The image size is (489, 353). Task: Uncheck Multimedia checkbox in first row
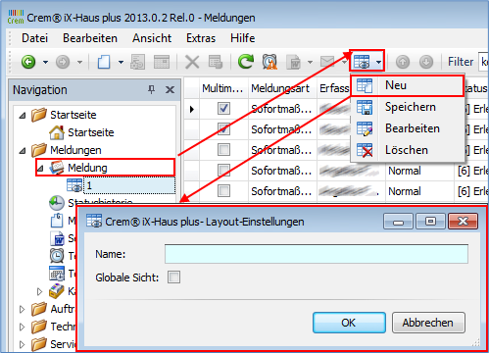pos(223,109)
